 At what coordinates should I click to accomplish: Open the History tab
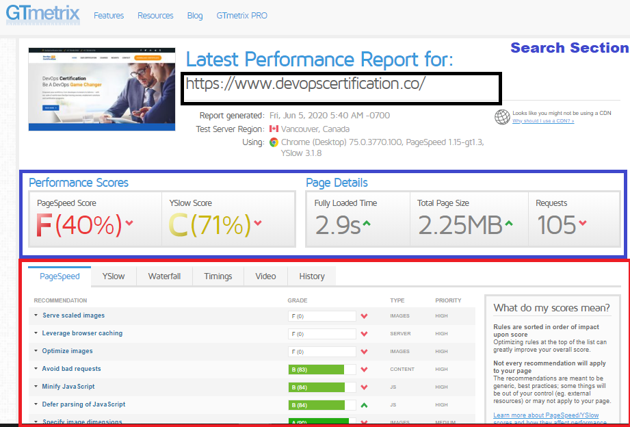pyautogui.click(x=312, y=276)
